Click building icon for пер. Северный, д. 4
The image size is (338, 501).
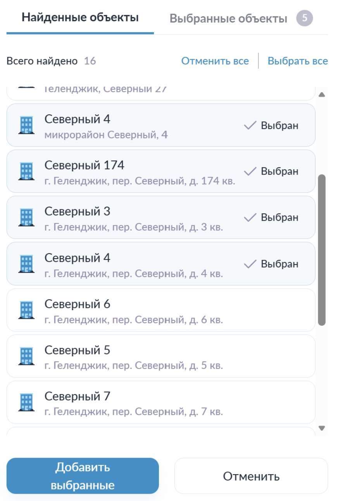coord(26,264)
